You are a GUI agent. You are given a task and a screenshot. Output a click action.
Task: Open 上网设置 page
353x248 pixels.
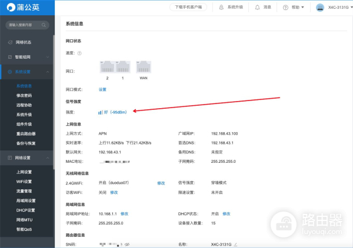point(24,172)
